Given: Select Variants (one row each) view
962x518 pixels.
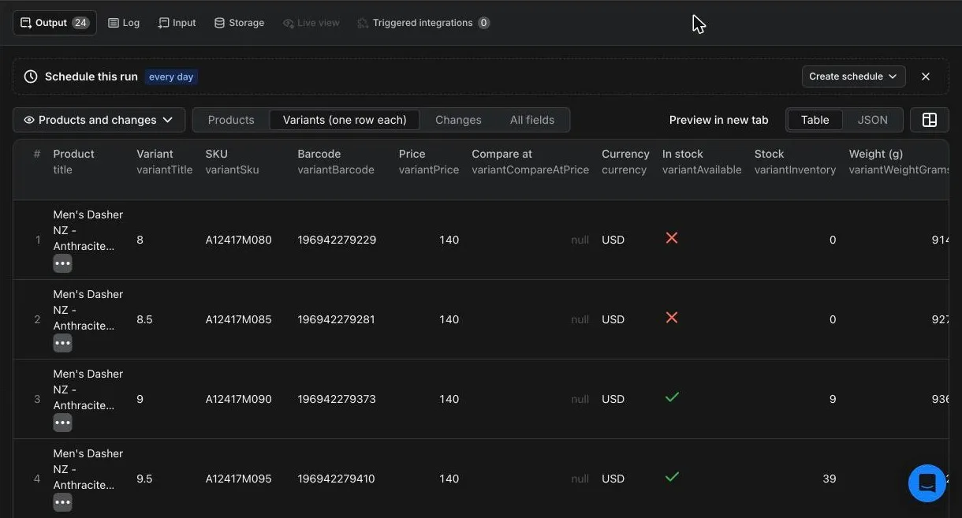Looking at the screenshot, I should point(345,120).
